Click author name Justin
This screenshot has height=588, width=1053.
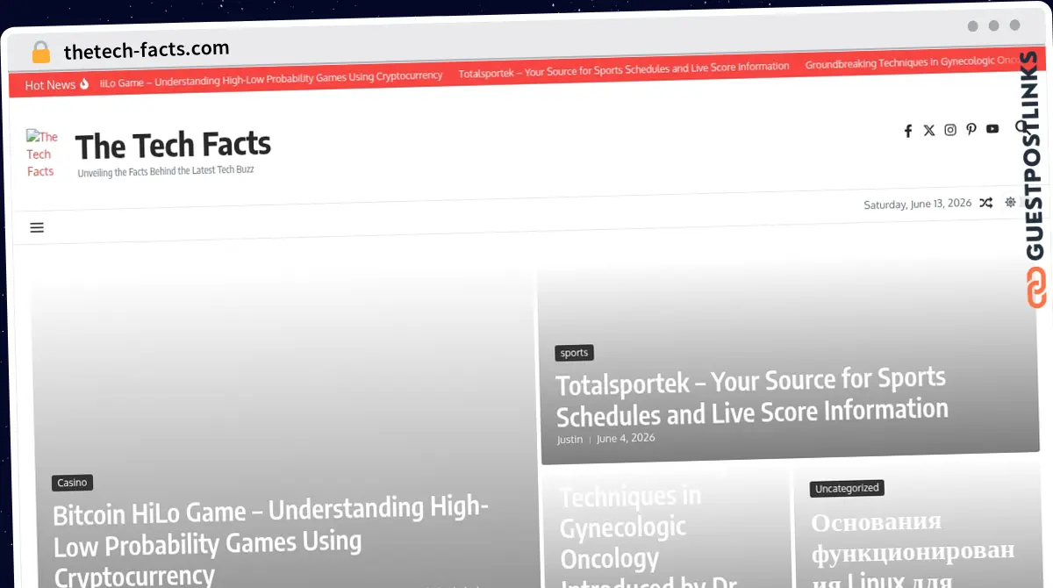click(x=569, y=439)
